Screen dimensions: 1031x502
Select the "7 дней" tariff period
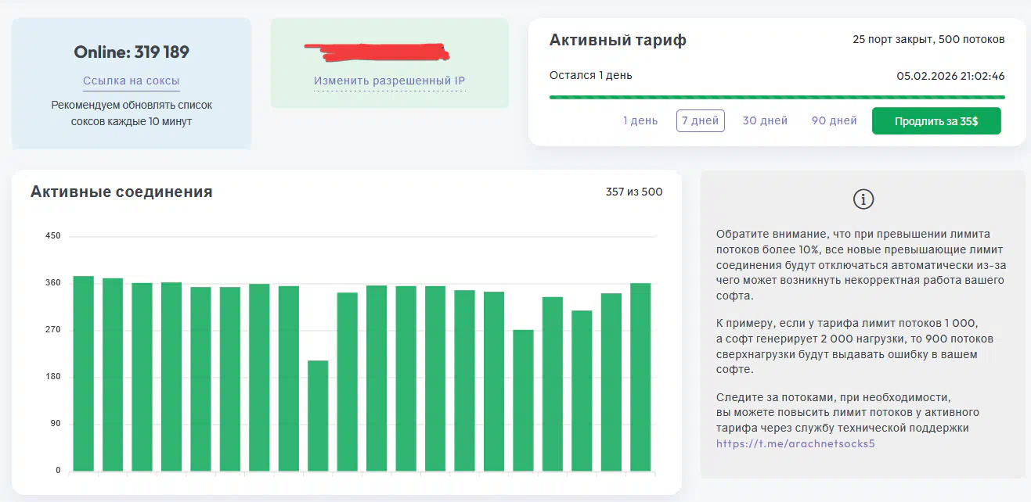click(x=701, y=120)
